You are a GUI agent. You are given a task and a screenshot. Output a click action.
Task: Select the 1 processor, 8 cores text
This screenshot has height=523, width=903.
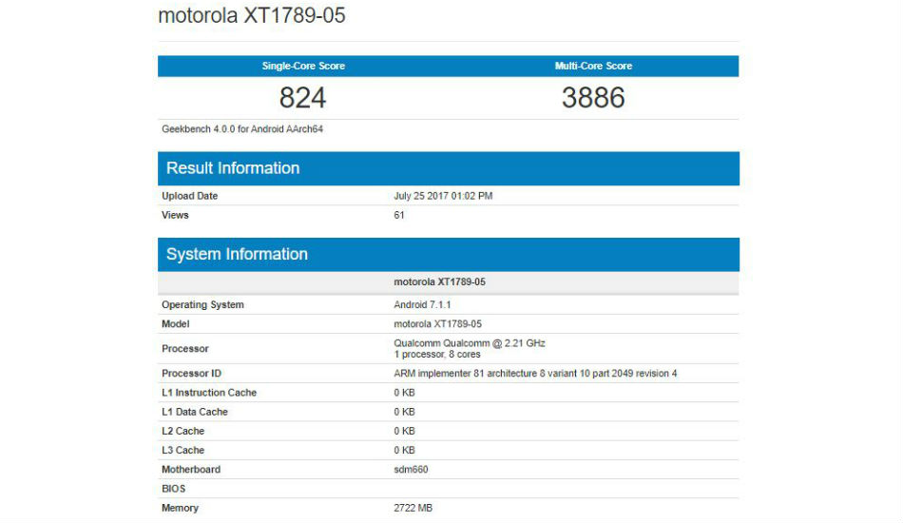pos(437,355)
